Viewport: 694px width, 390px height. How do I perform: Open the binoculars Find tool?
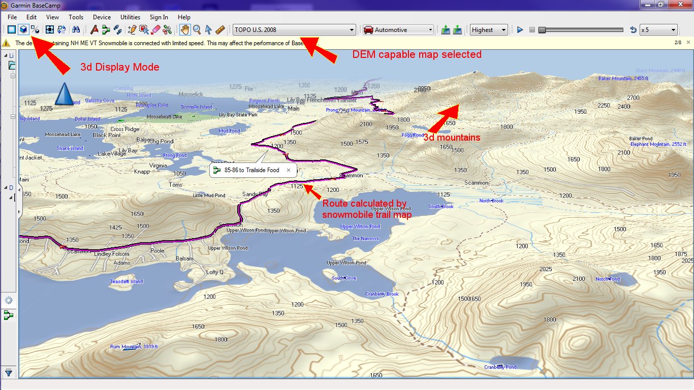coord(76,29)
